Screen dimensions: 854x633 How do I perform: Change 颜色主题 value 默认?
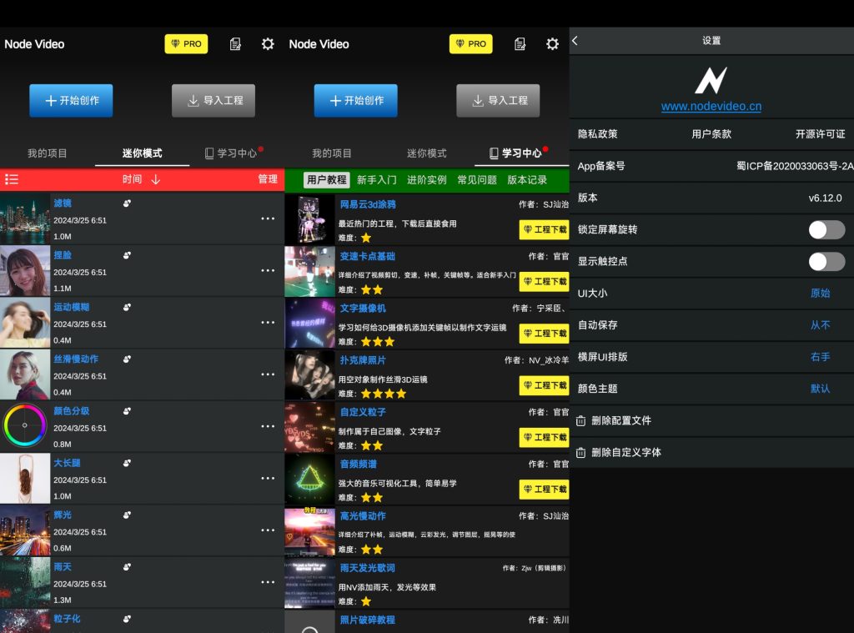point(821,389)
